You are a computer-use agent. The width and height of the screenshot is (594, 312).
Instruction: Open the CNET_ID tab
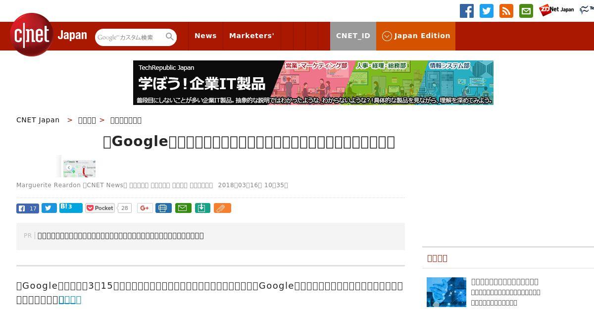pos(353,36)
